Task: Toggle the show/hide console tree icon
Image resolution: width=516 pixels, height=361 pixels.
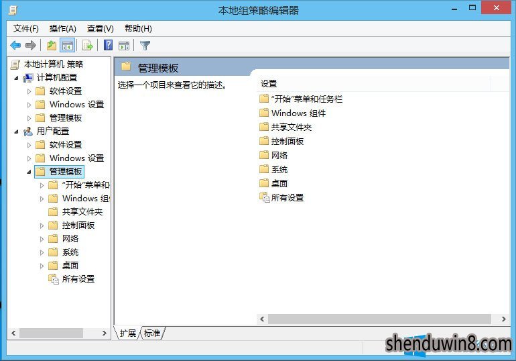Action: [x=68, y=45]
